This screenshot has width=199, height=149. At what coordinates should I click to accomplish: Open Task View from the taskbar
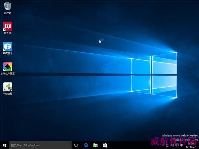76,145
